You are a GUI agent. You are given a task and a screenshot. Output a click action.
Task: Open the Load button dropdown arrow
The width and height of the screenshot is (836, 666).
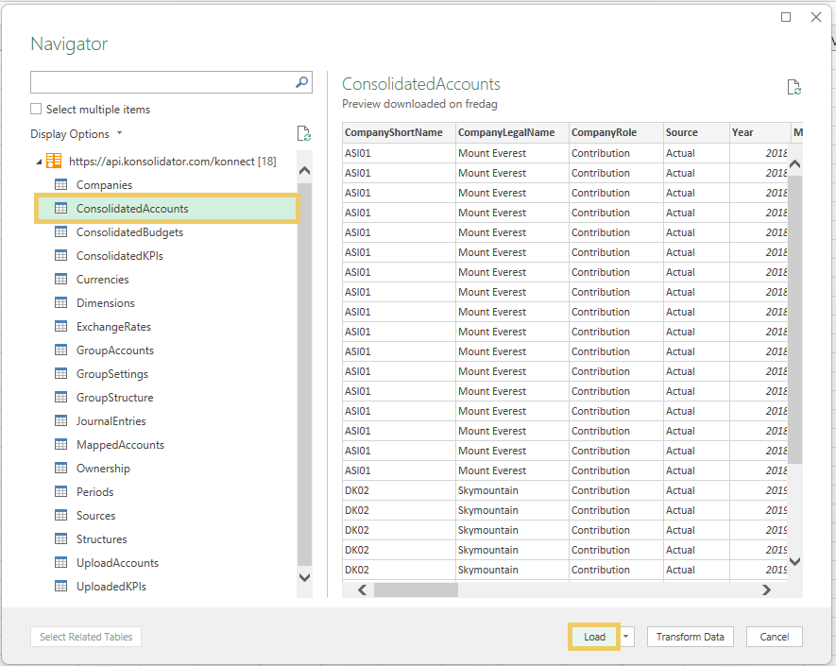pyautogui.click(x=626, y=636)
